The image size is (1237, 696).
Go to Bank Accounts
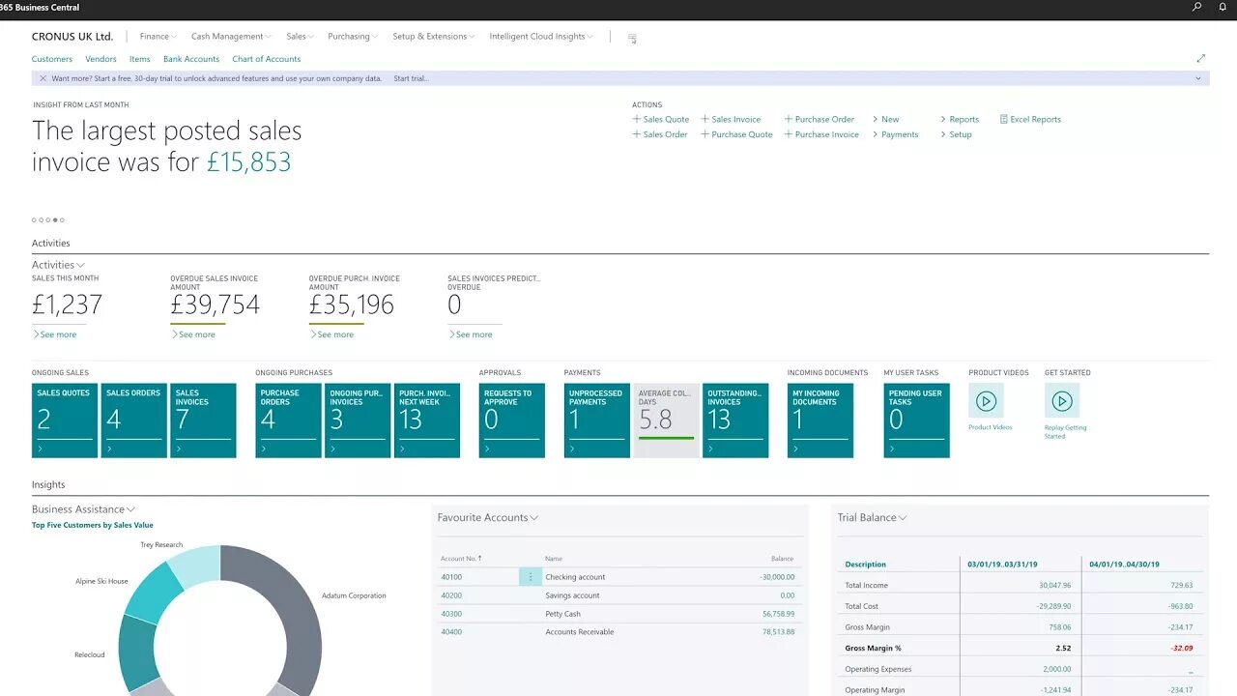(x=191, y=59)
